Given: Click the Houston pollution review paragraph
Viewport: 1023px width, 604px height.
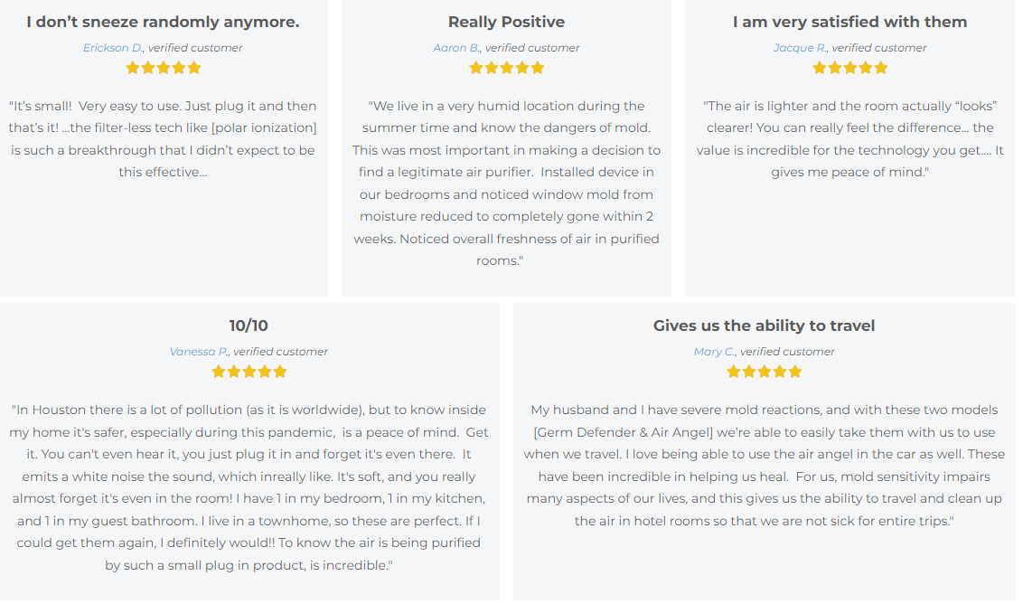Looking at the screenshot, I should (249, 487).
